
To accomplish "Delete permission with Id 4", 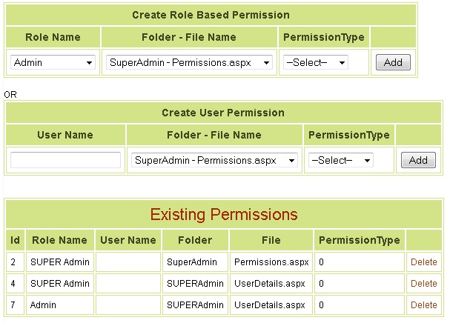I will [x=424, y=284].
